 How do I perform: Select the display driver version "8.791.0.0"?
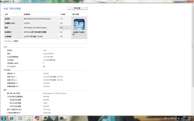click(x=47, y=110)
